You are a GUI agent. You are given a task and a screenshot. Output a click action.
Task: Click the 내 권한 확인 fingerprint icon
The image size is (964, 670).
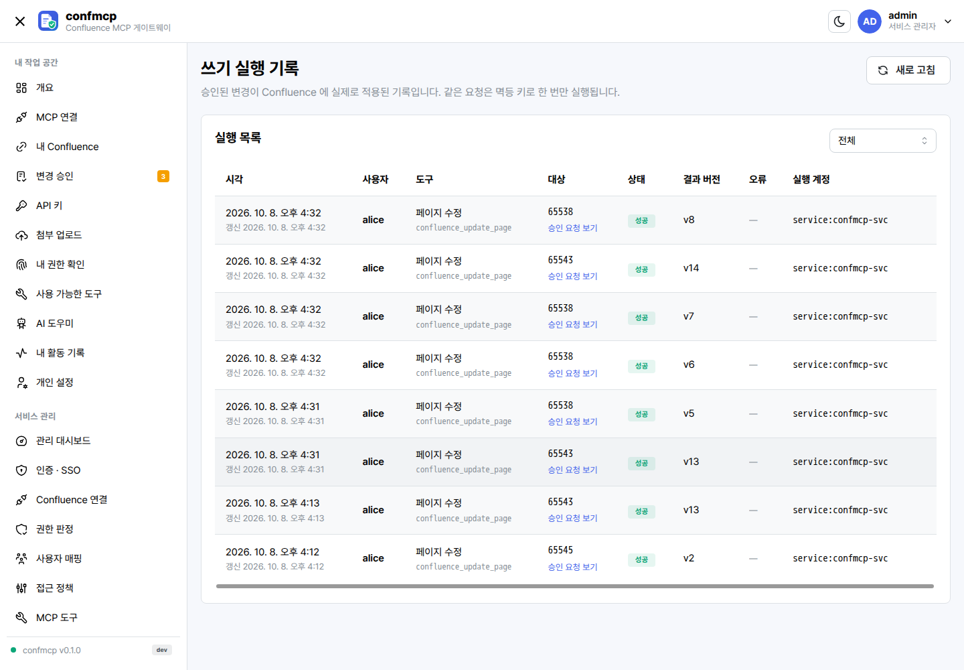21,265
